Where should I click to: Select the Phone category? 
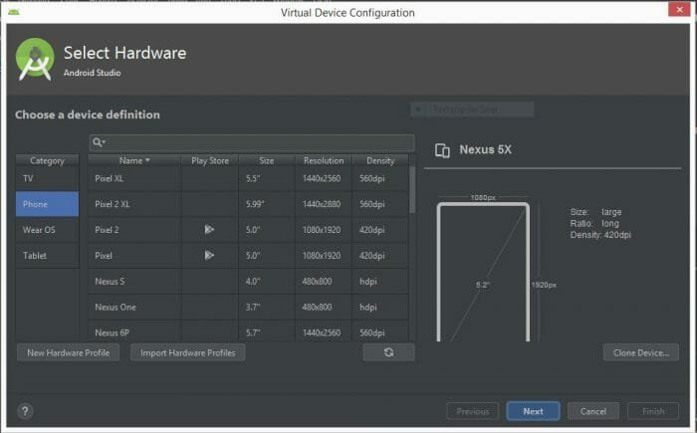point(47,204)
